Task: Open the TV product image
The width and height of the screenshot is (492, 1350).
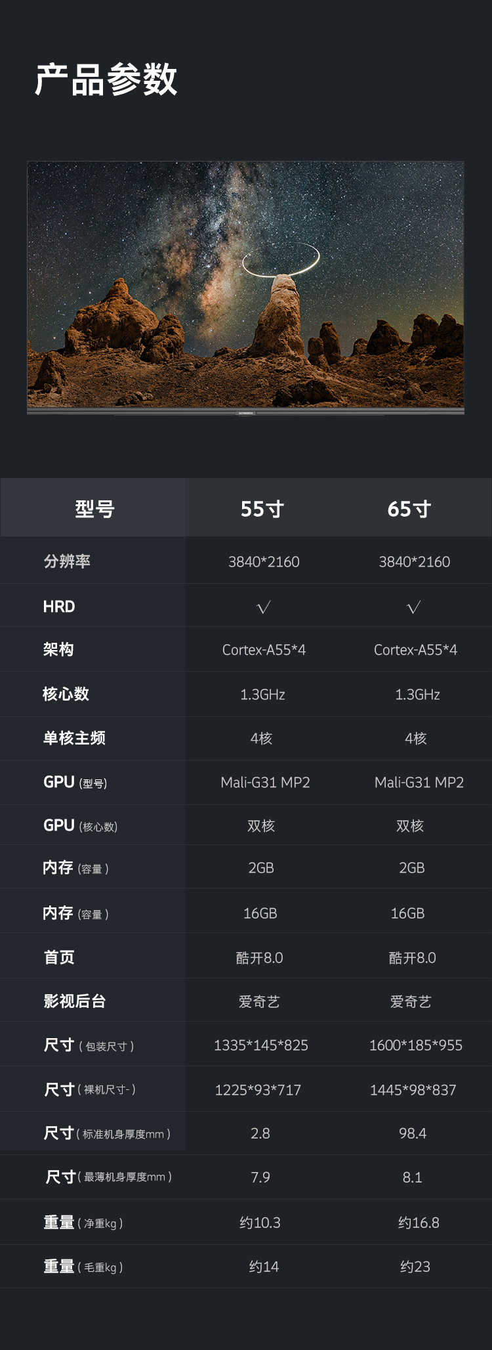Action: (x=245, y=286)
